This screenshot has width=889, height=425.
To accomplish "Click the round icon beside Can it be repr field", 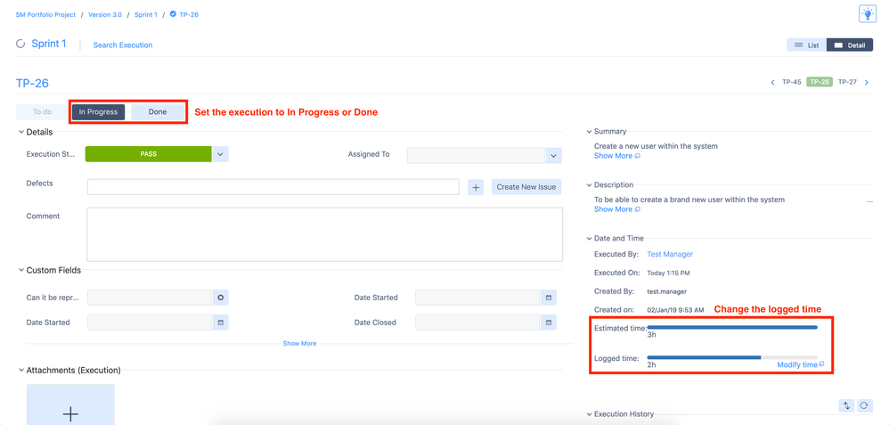I will coord(221,298).
